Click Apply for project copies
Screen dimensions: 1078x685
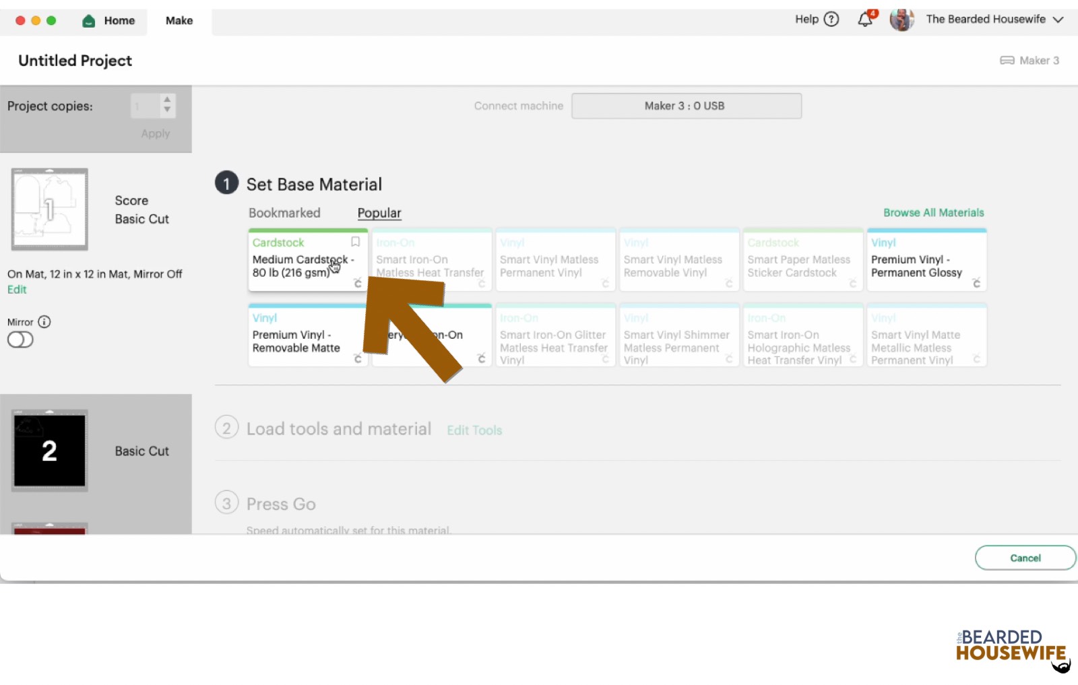[x=156, y=133]
